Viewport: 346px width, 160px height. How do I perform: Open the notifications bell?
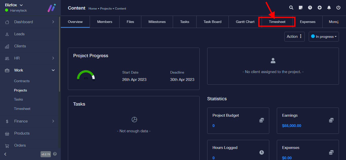329,8
